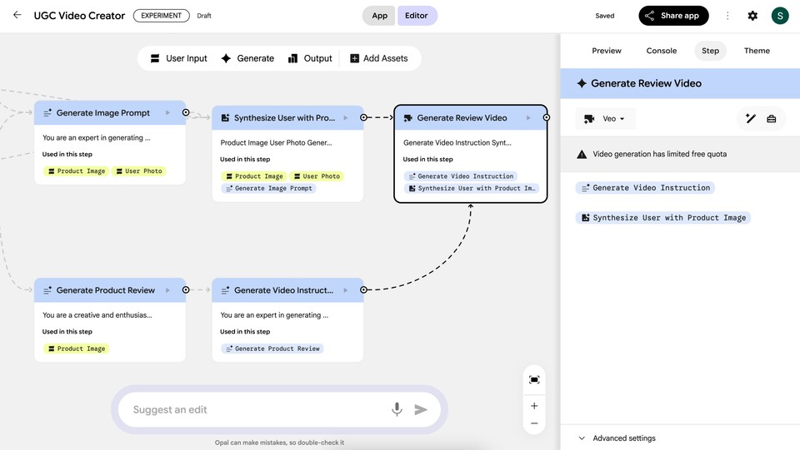Click the toolbox icon in Step panel
800x450 pixels.
(772, 119)
